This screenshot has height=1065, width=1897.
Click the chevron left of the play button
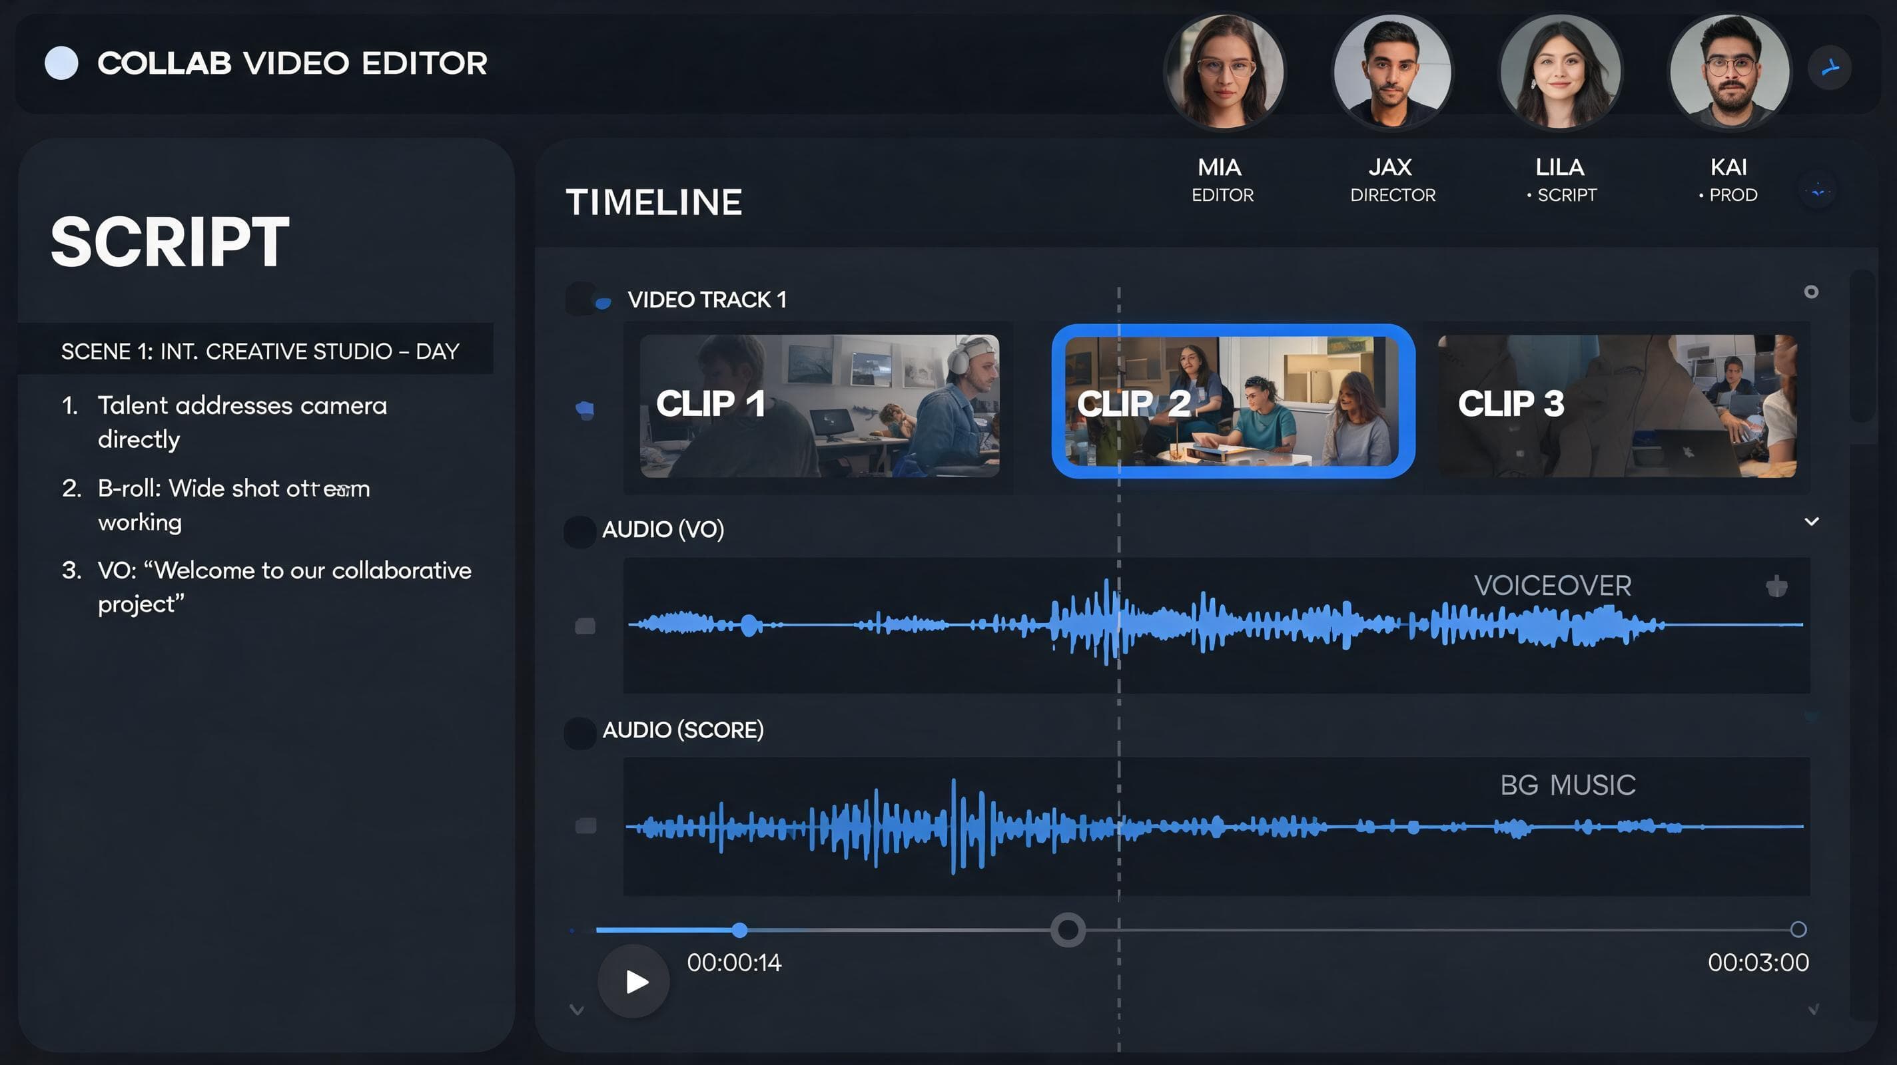(577, 1010)
